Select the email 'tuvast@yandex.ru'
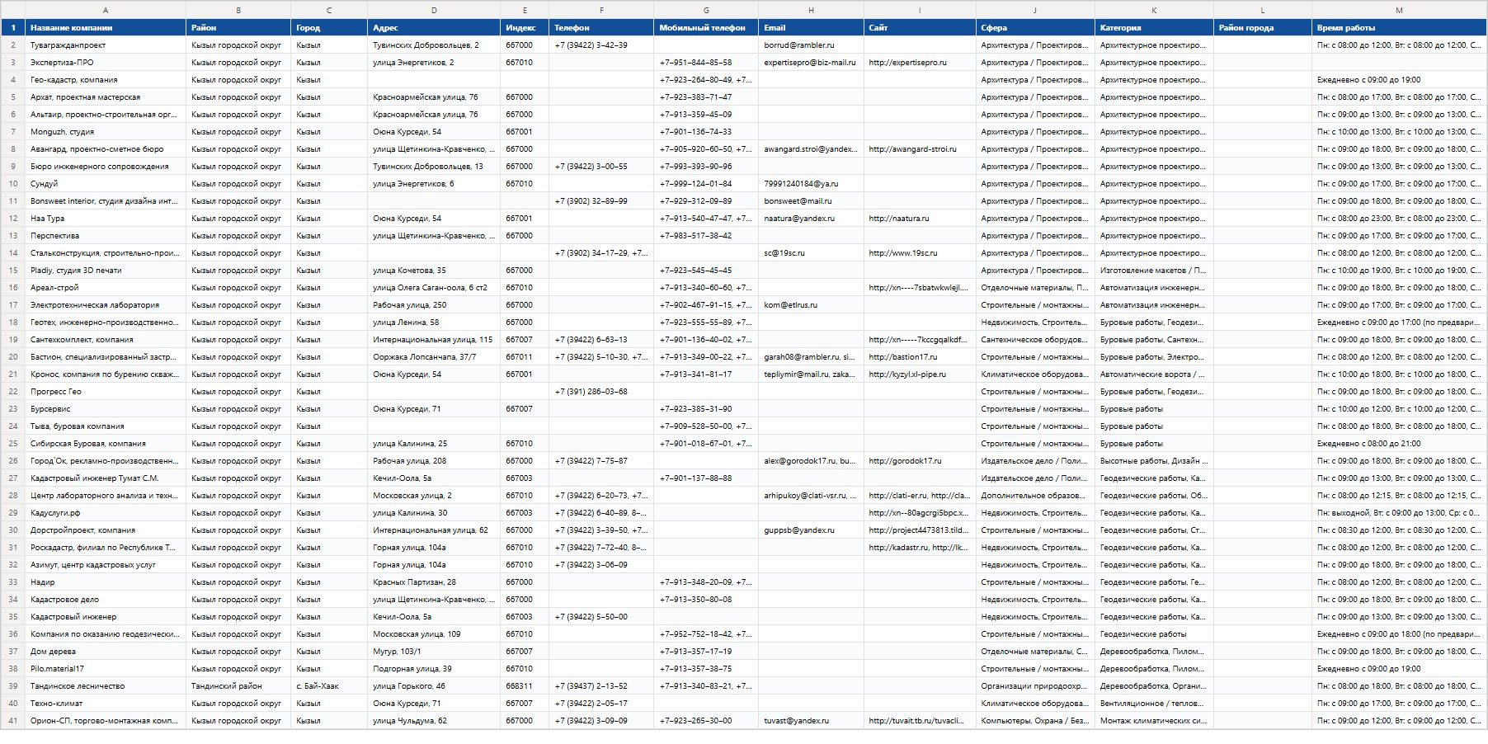The width and height of the screenshot is (1488, 744). [811, 721]
